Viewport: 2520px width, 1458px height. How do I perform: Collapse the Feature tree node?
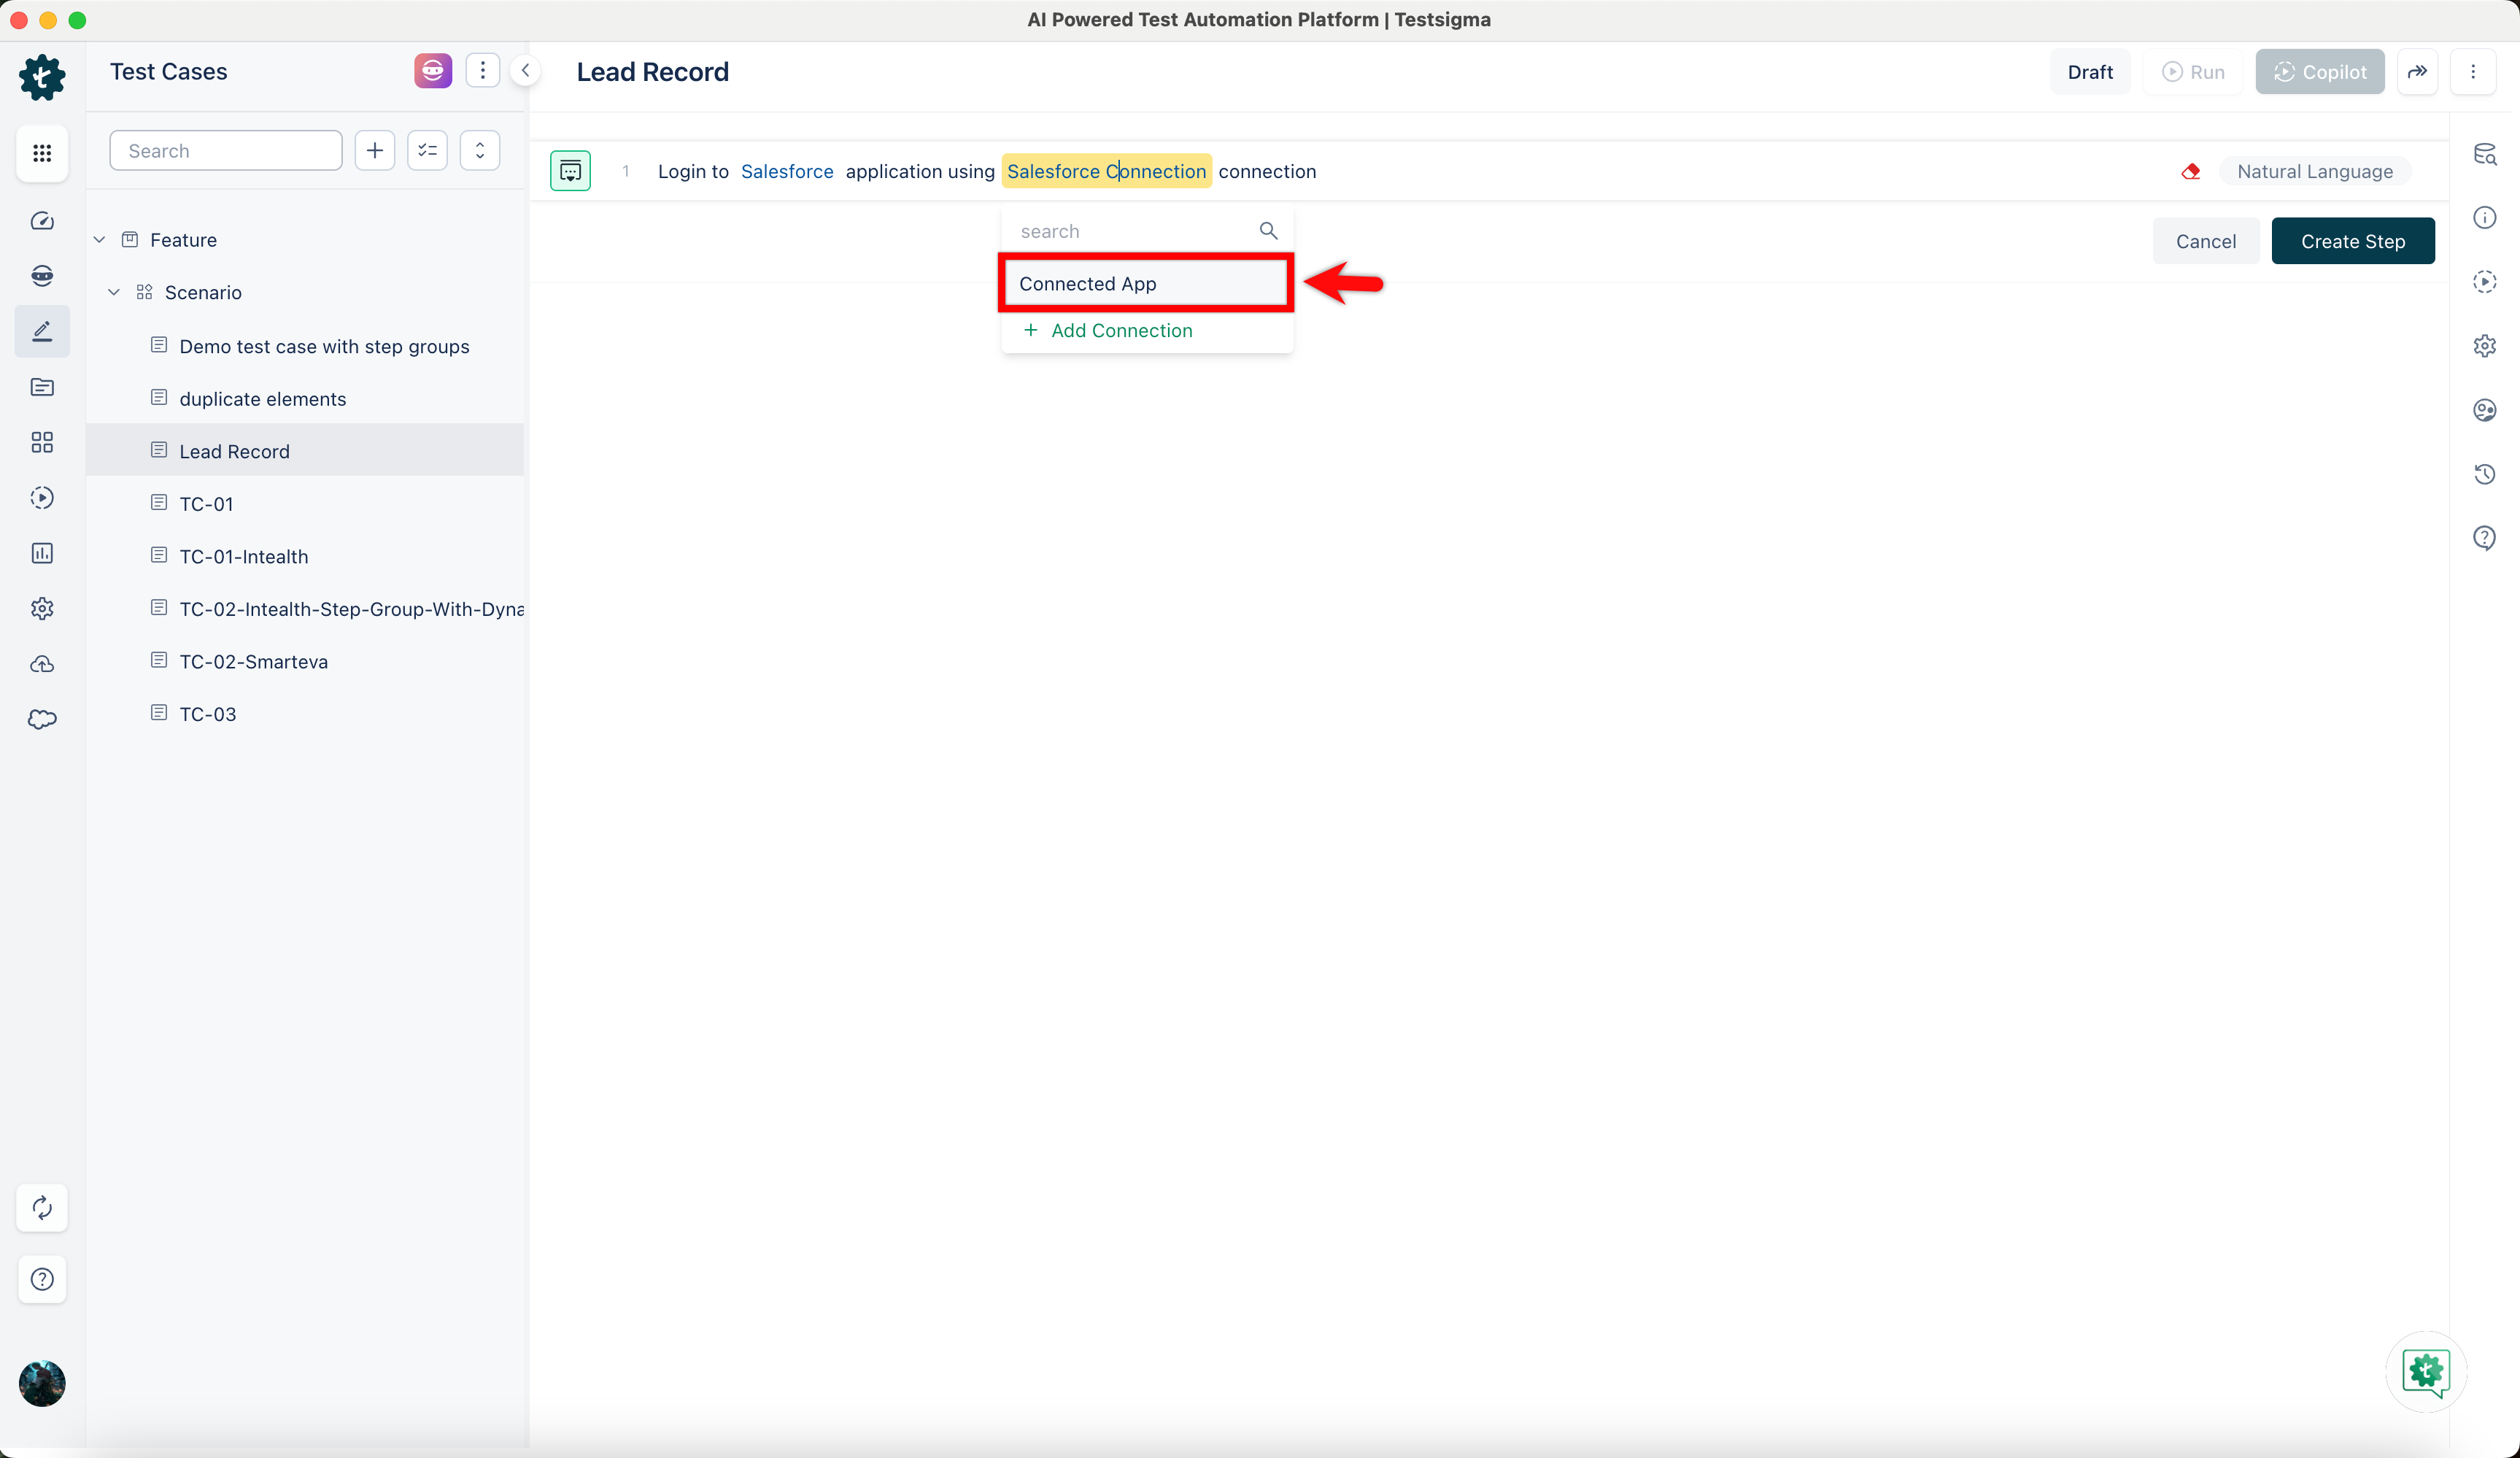[99, 240]
